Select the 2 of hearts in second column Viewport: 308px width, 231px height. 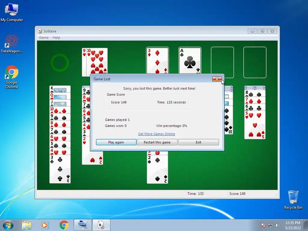pos(92,150)
